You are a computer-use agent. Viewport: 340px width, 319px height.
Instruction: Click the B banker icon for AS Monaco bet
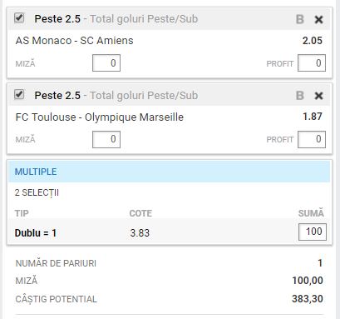[300, 19]
